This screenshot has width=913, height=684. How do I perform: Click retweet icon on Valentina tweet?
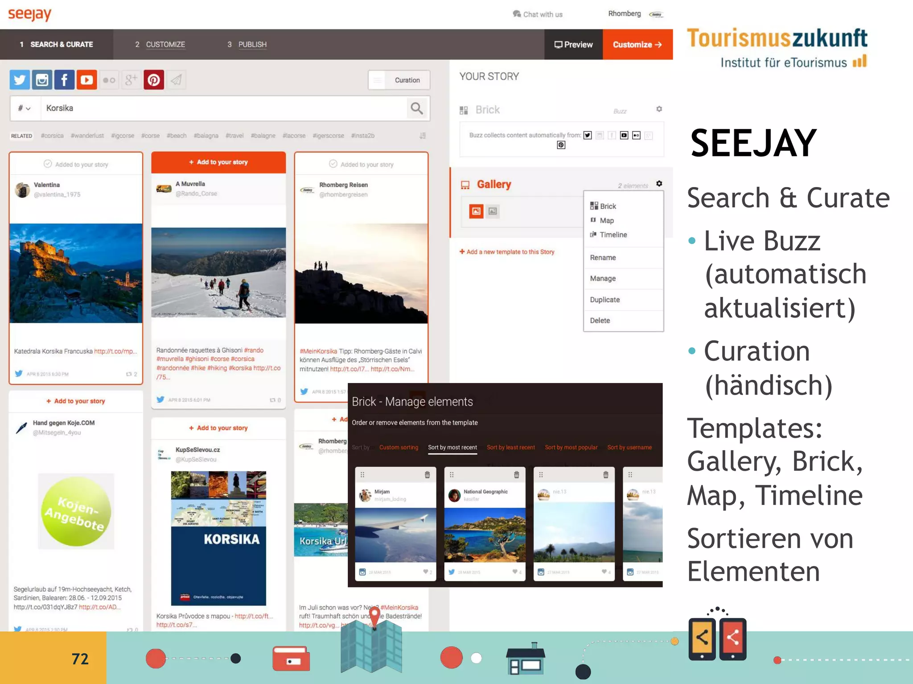(x=129, y=374)
